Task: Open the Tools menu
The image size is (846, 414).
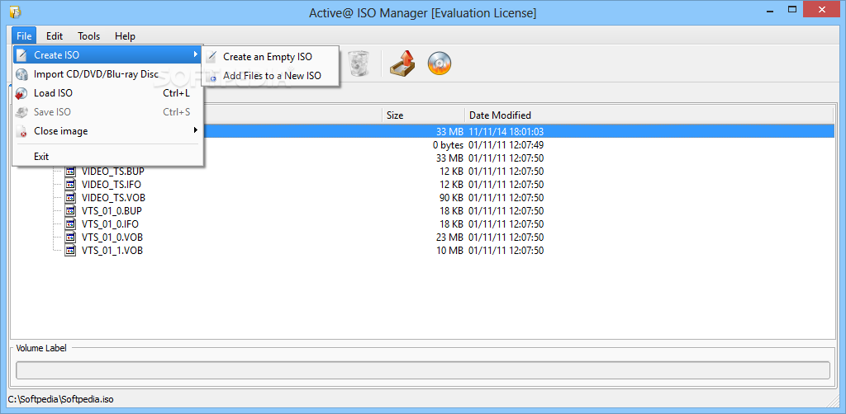Action: coord(88,36)
